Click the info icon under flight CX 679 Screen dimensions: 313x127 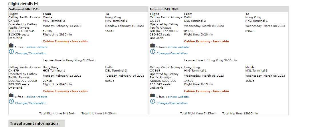click(x=11, y=102)
